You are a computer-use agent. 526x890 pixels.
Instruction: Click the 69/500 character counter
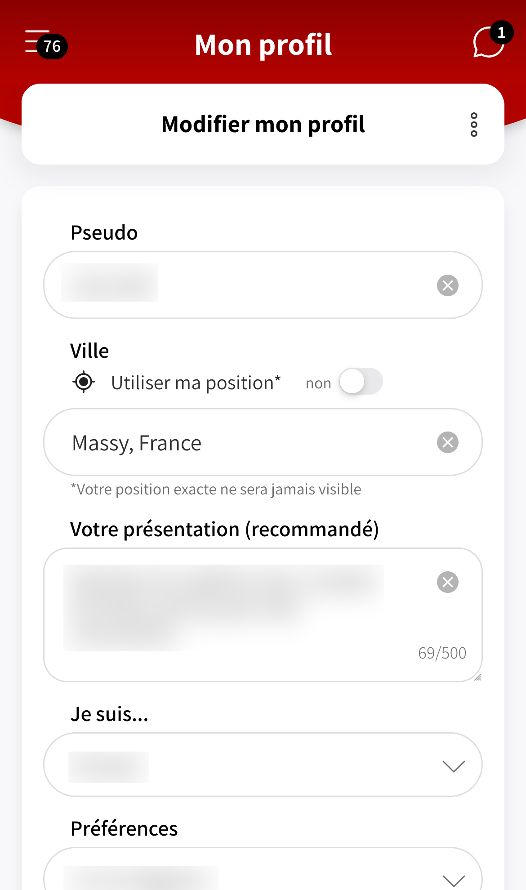[x=442, y=653]
